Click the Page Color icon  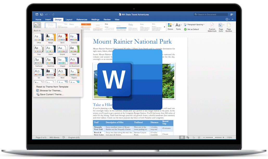point(220,25)
